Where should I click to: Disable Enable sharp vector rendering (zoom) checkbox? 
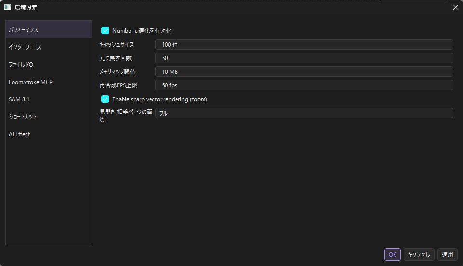tap(105, 99)
